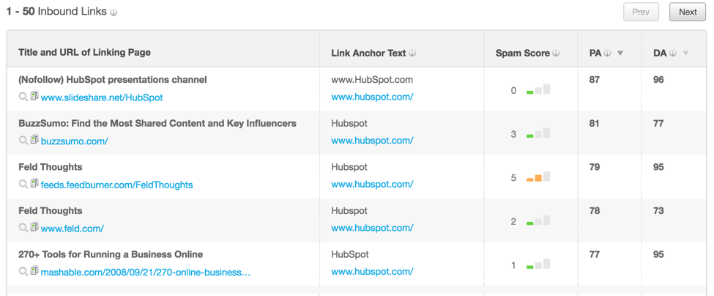Screen dimensions: 714x296
Task: Click info icon beside Link Anchor Text
Action: click(412, 53)
